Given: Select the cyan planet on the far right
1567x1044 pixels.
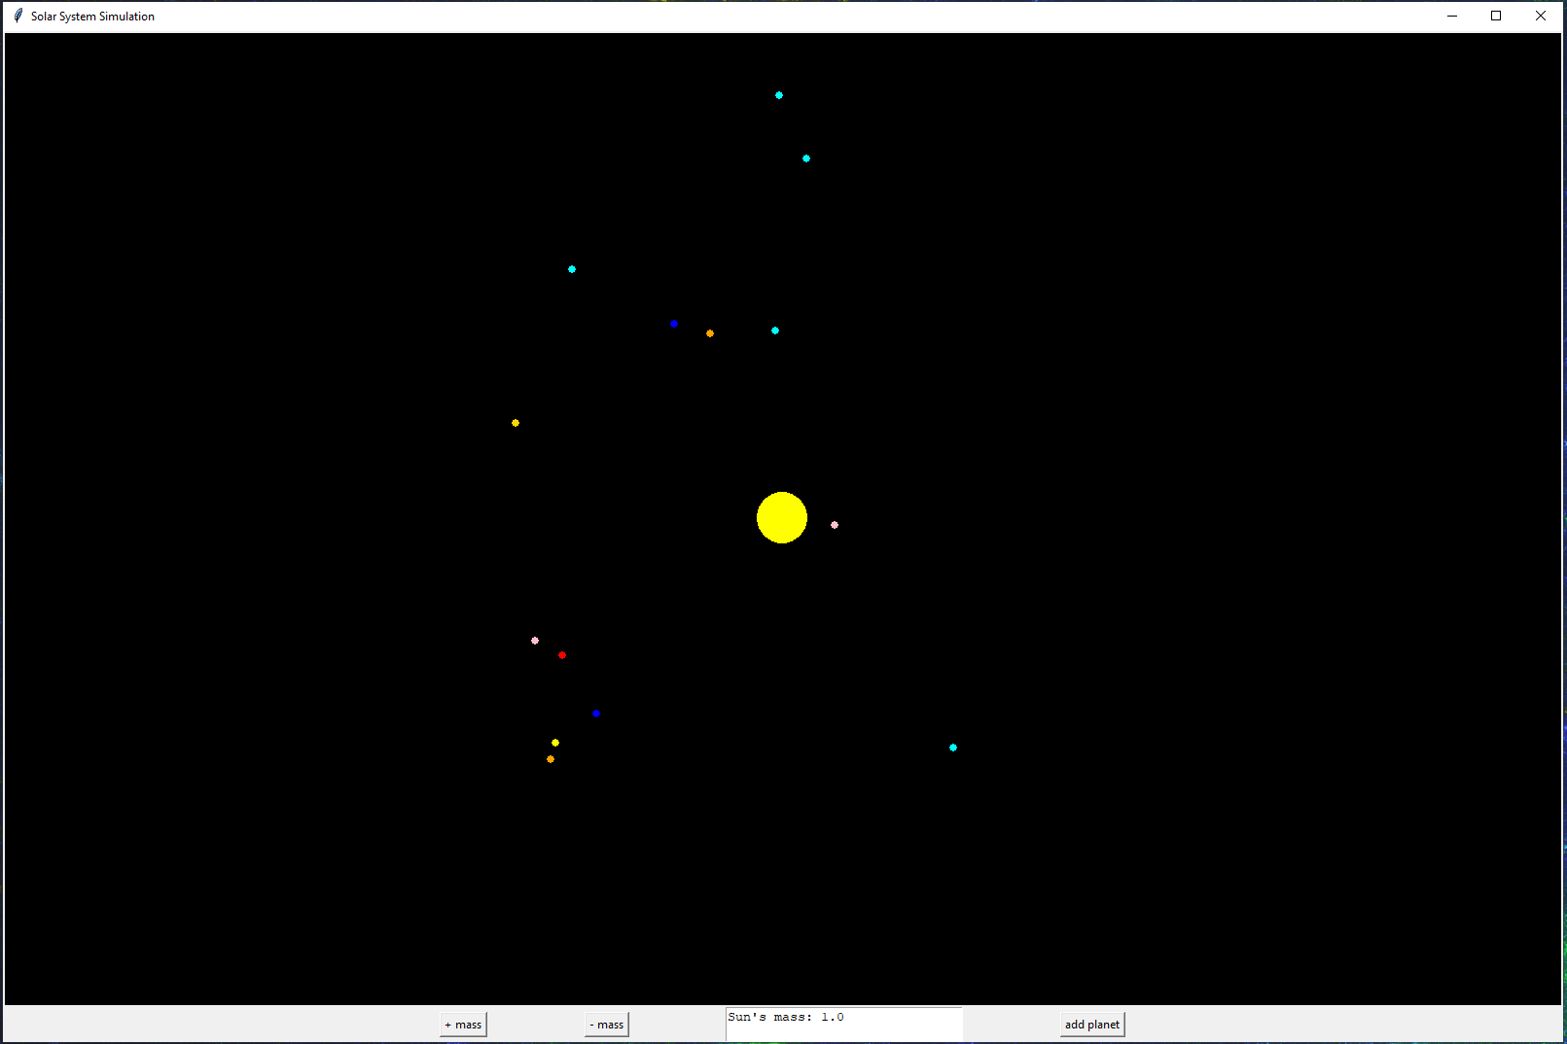Looking at the screenshot, I should 952,747.
